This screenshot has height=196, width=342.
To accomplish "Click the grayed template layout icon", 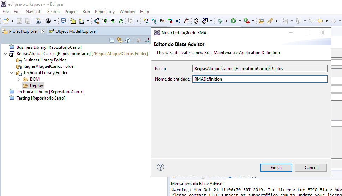I will pos(131,21).
